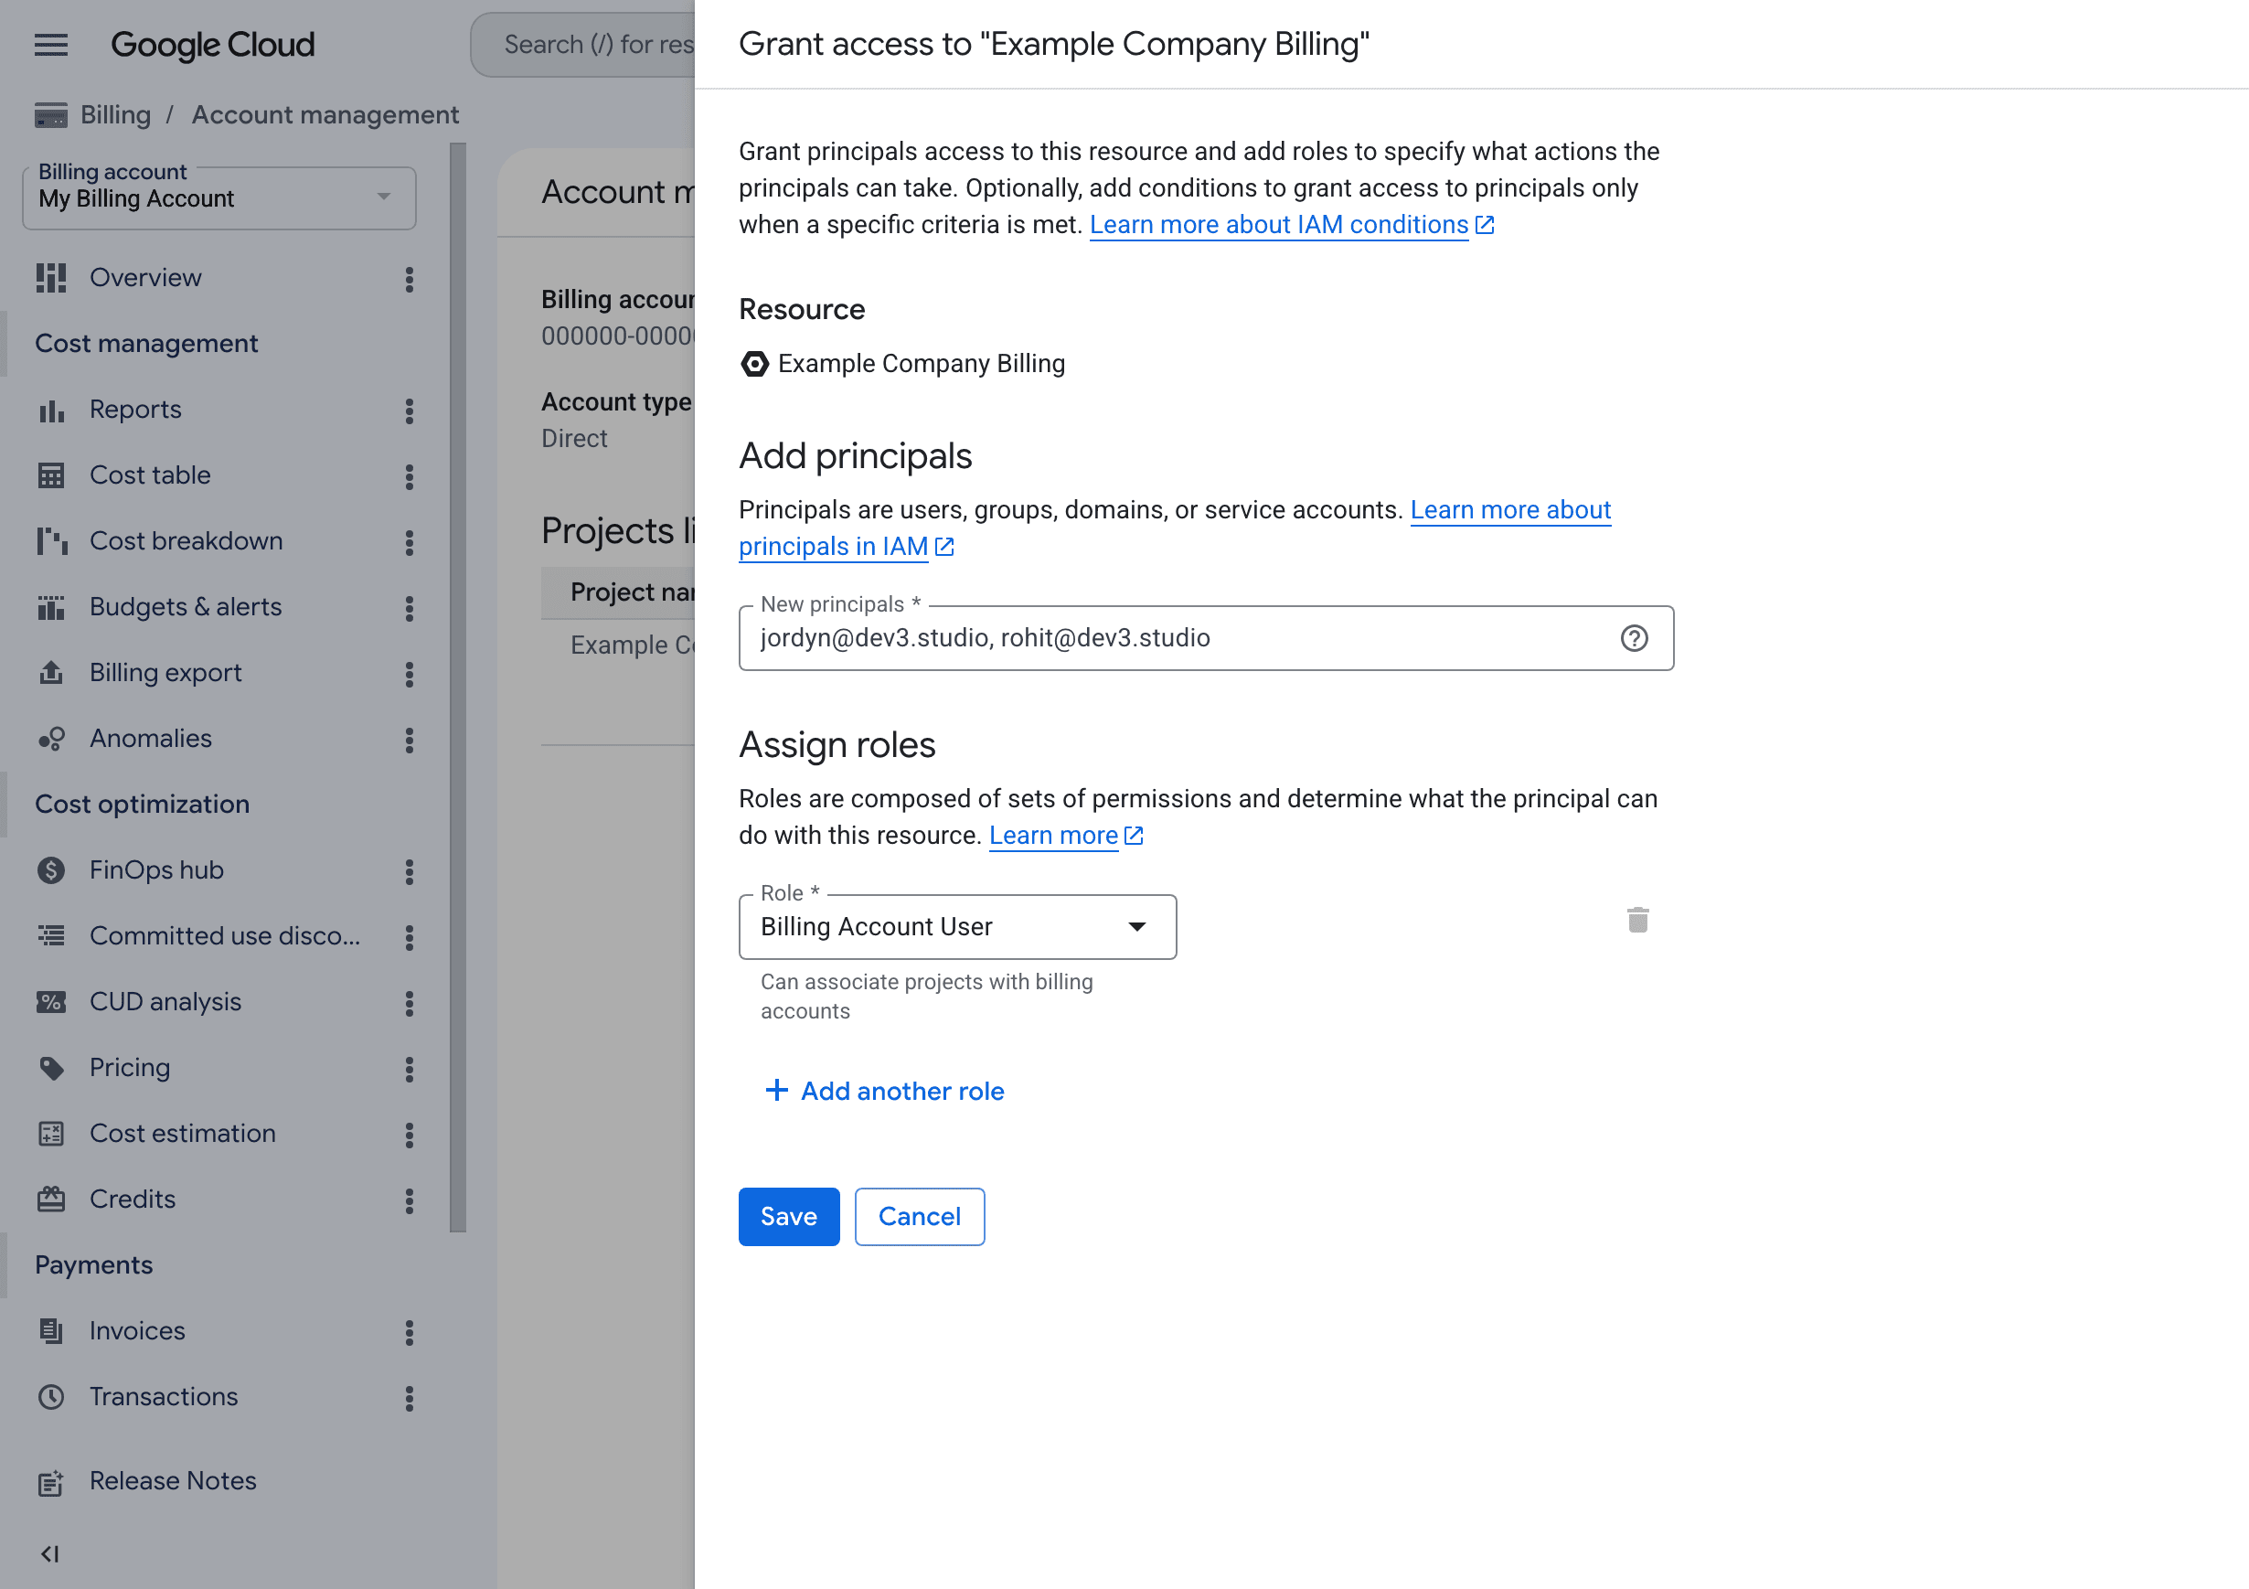Click the sidebar vertical scrollbar
Screen dimensions: 2249x1589
457,686
